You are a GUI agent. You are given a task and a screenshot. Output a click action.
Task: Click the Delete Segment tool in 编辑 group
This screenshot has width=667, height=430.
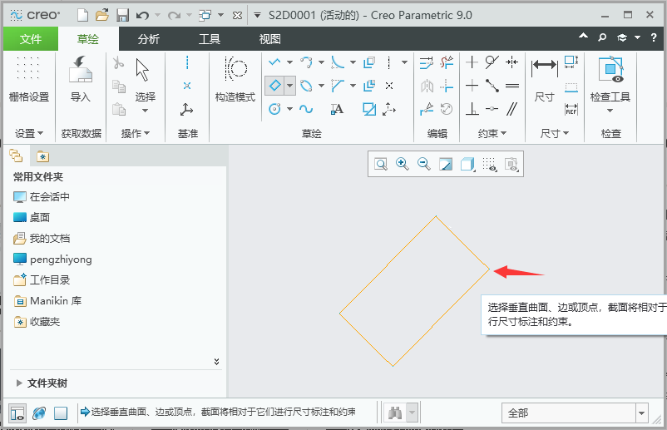point(447,62)
